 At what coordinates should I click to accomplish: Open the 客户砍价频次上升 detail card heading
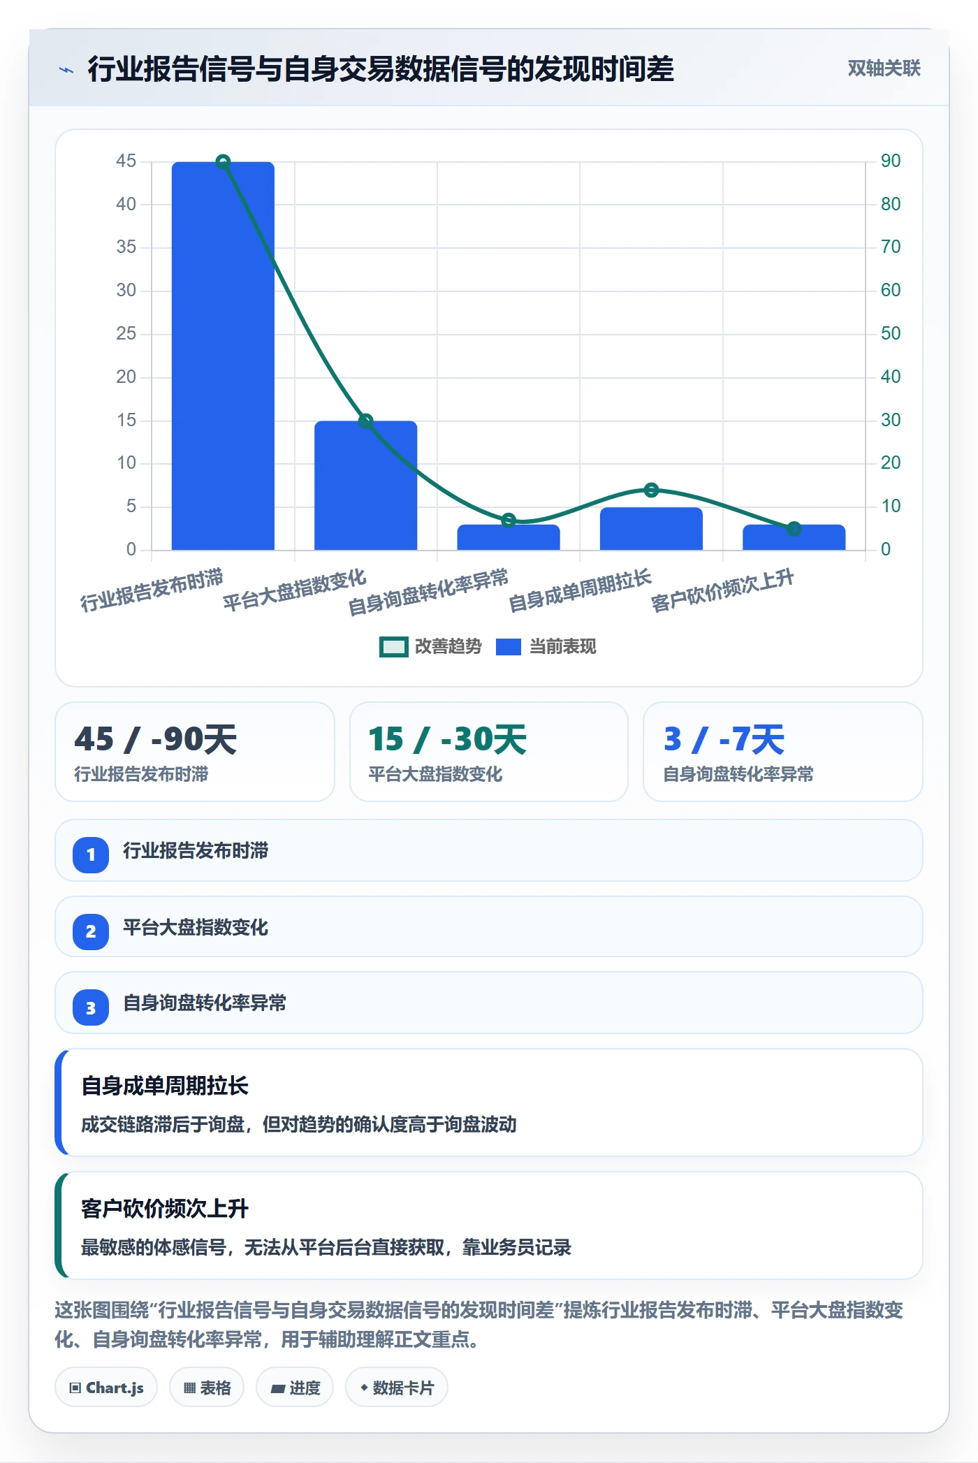165,1209
